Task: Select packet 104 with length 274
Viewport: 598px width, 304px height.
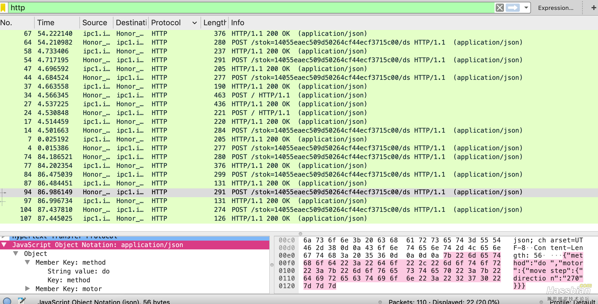Action: (299, 210)
